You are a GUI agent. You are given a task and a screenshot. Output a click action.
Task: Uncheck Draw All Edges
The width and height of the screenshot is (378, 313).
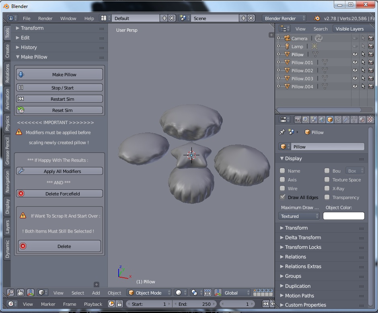click(283, 197)
